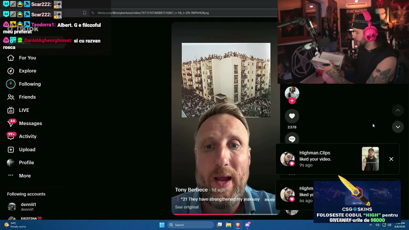Viewport: 409px width, 230px height.
Task: Go to the Explore page
Action: click(x=27, y=71)
